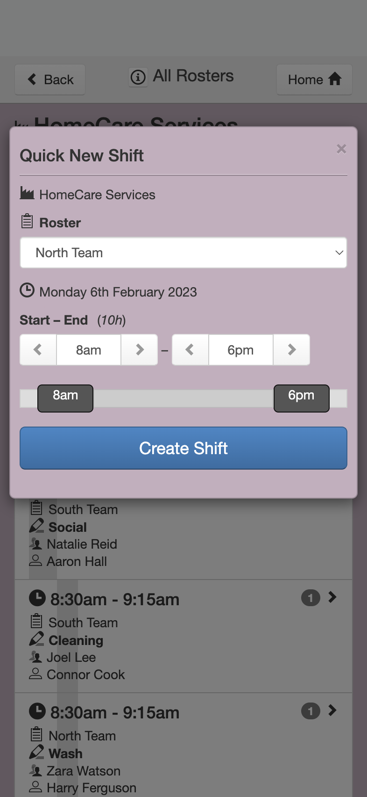Click the All Rosters title
Screen dimensions: 367x797
(x=193, y=76)
